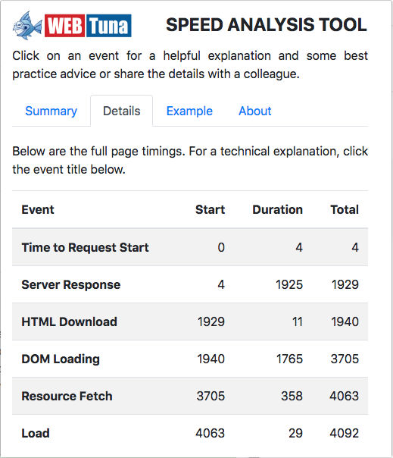Click the red WEB logo block
The image size is (393, 458).
pos(65,26)
